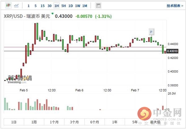Choose the 3个月 time range tab
This screenshot has height=129, width=186.
[74, 122]
